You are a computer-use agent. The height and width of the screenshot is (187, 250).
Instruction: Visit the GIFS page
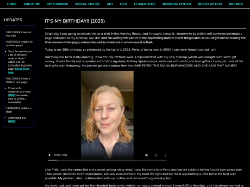click(124, 4)
